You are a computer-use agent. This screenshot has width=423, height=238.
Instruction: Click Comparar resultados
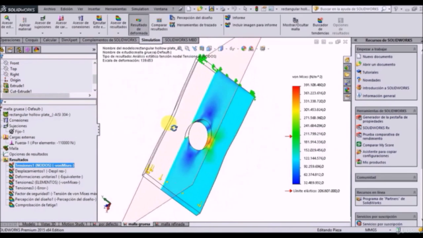tap(159, 24)
